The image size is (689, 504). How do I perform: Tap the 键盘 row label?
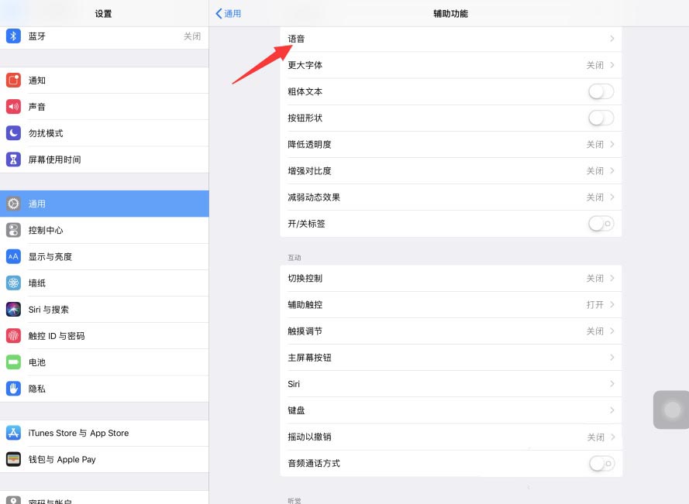[x=296, y=410]
